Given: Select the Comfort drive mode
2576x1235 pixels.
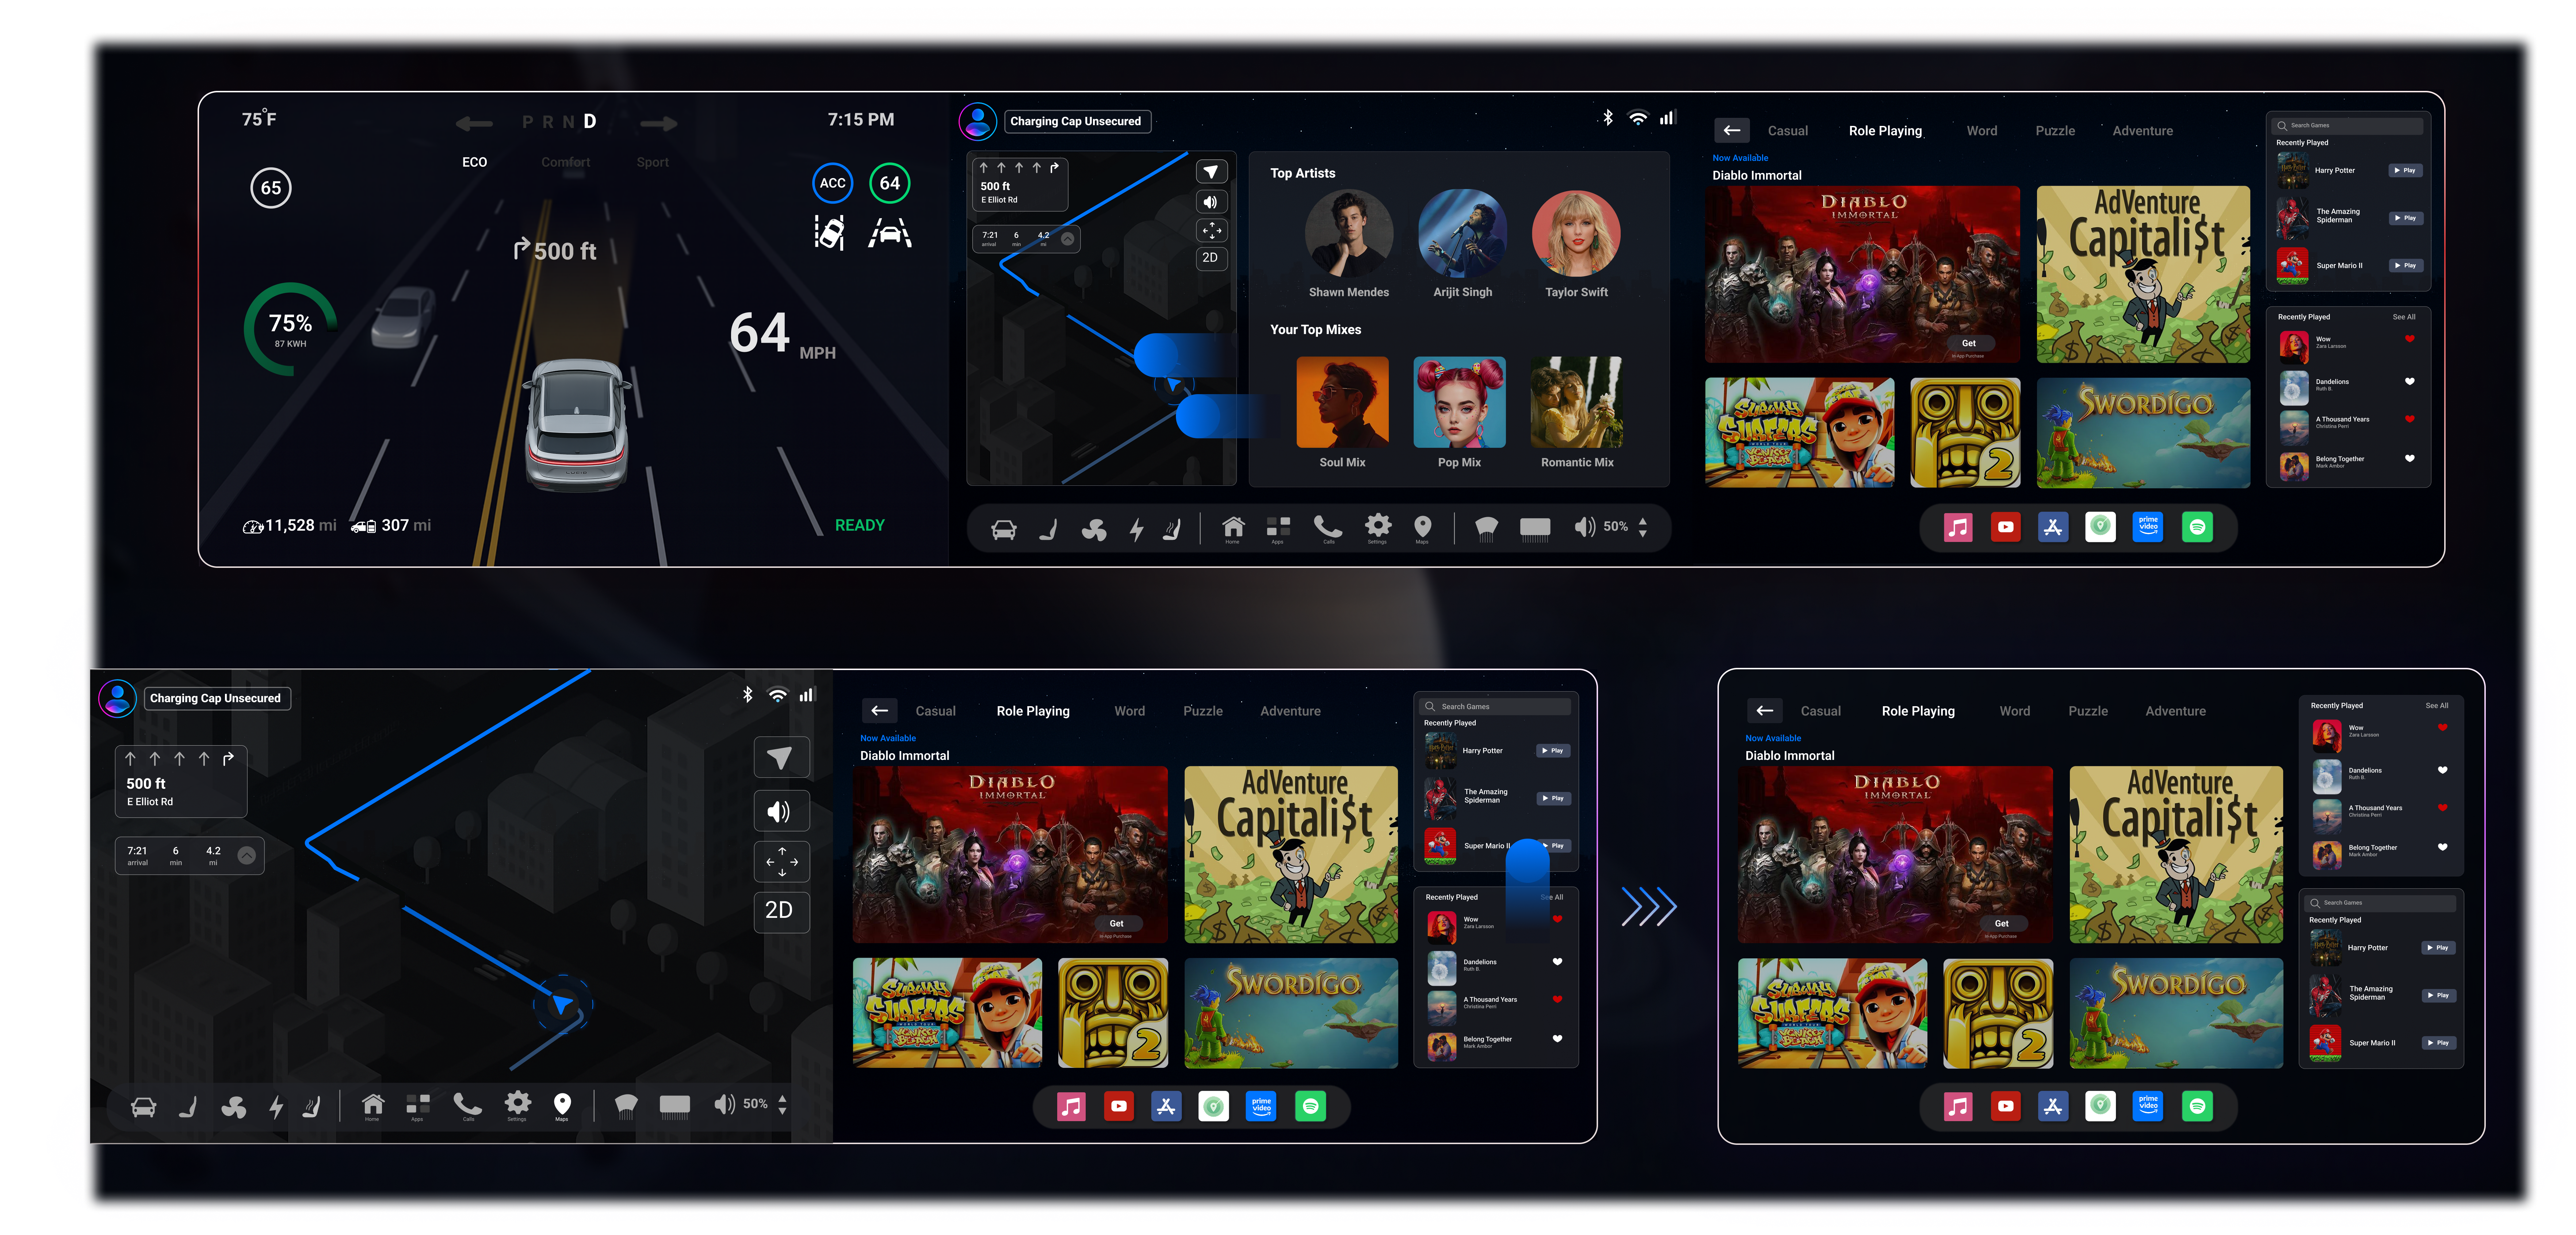Looking at the screenshot, I should point(566,162).
